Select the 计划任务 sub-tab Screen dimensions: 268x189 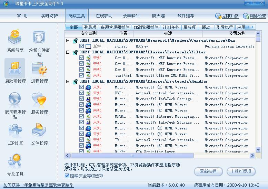coord(171,27)
